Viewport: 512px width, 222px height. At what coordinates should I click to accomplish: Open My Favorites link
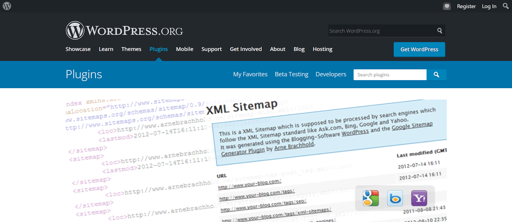(250, 74)
